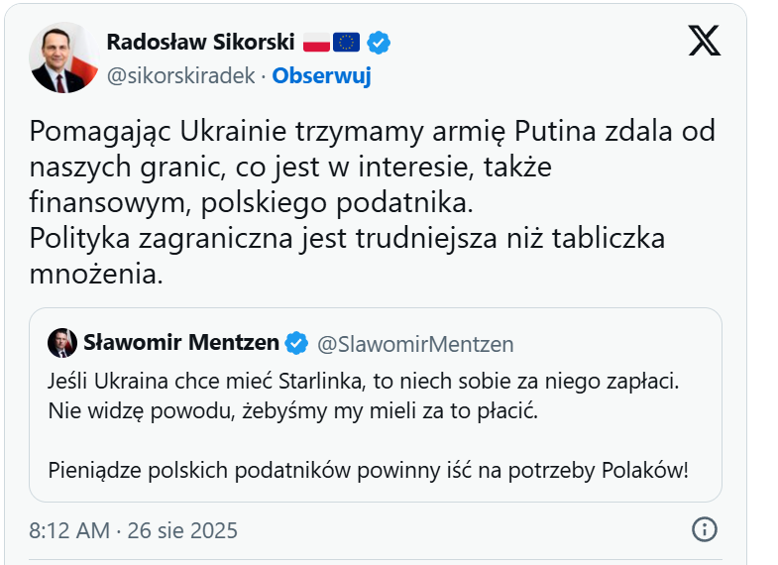Image resolution: width=778 pixels, height=565 pixels.
Task: Follow the account via Obserwuj
Action: pos(321,76)
